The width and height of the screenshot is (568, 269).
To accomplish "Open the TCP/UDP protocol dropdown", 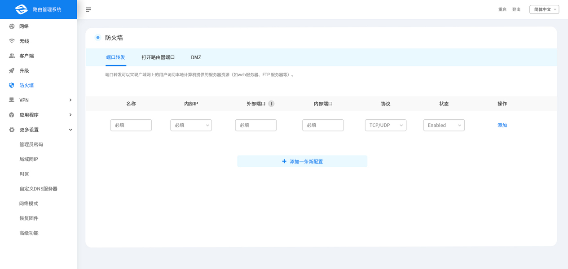I will (x=386, y=125).
